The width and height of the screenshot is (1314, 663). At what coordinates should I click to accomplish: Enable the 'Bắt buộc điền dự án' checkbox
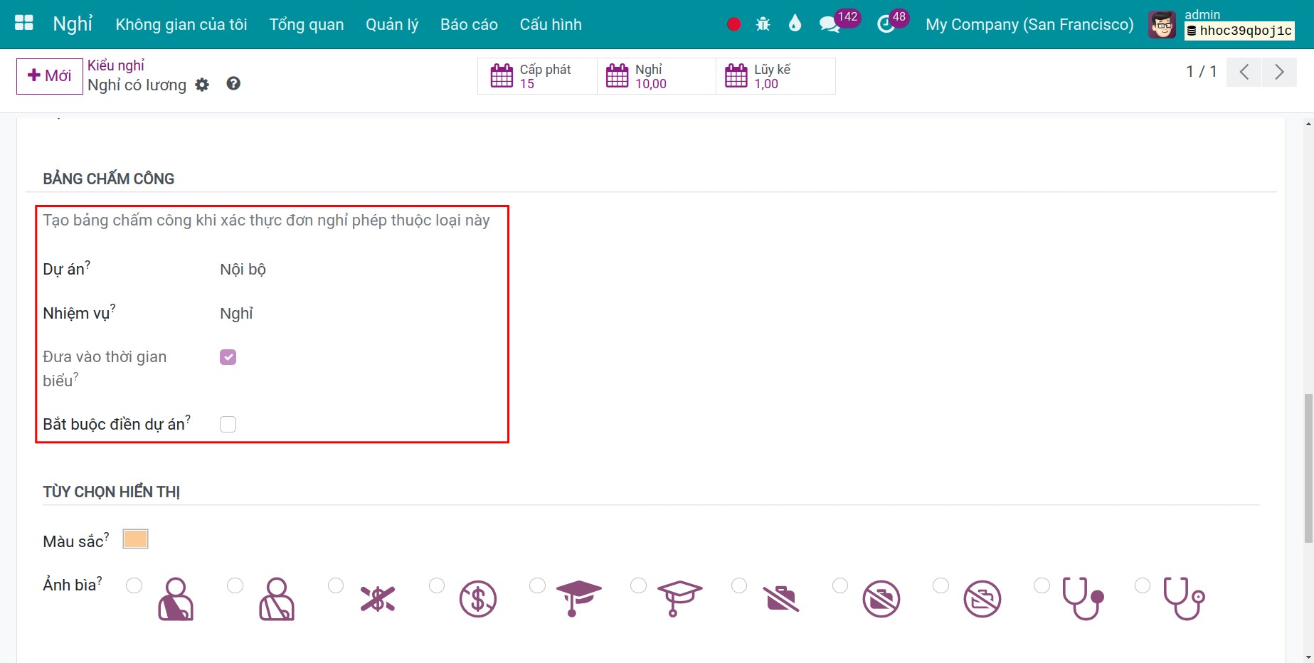(x=228, y=425)
